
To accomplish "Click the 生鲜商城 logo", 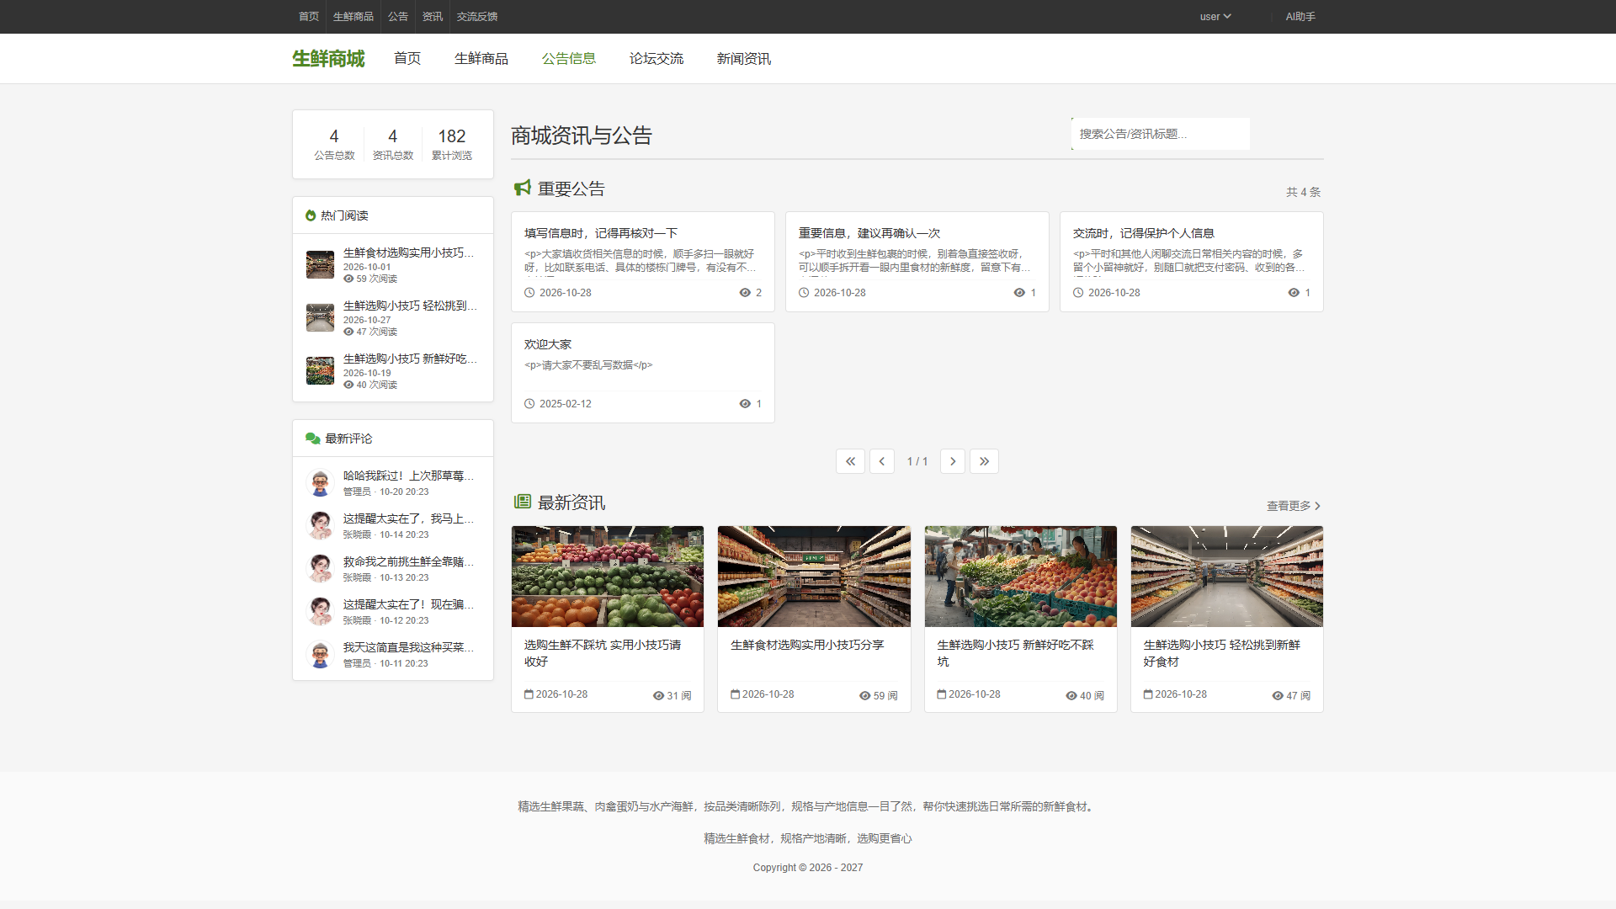I will tap(328, 59).
